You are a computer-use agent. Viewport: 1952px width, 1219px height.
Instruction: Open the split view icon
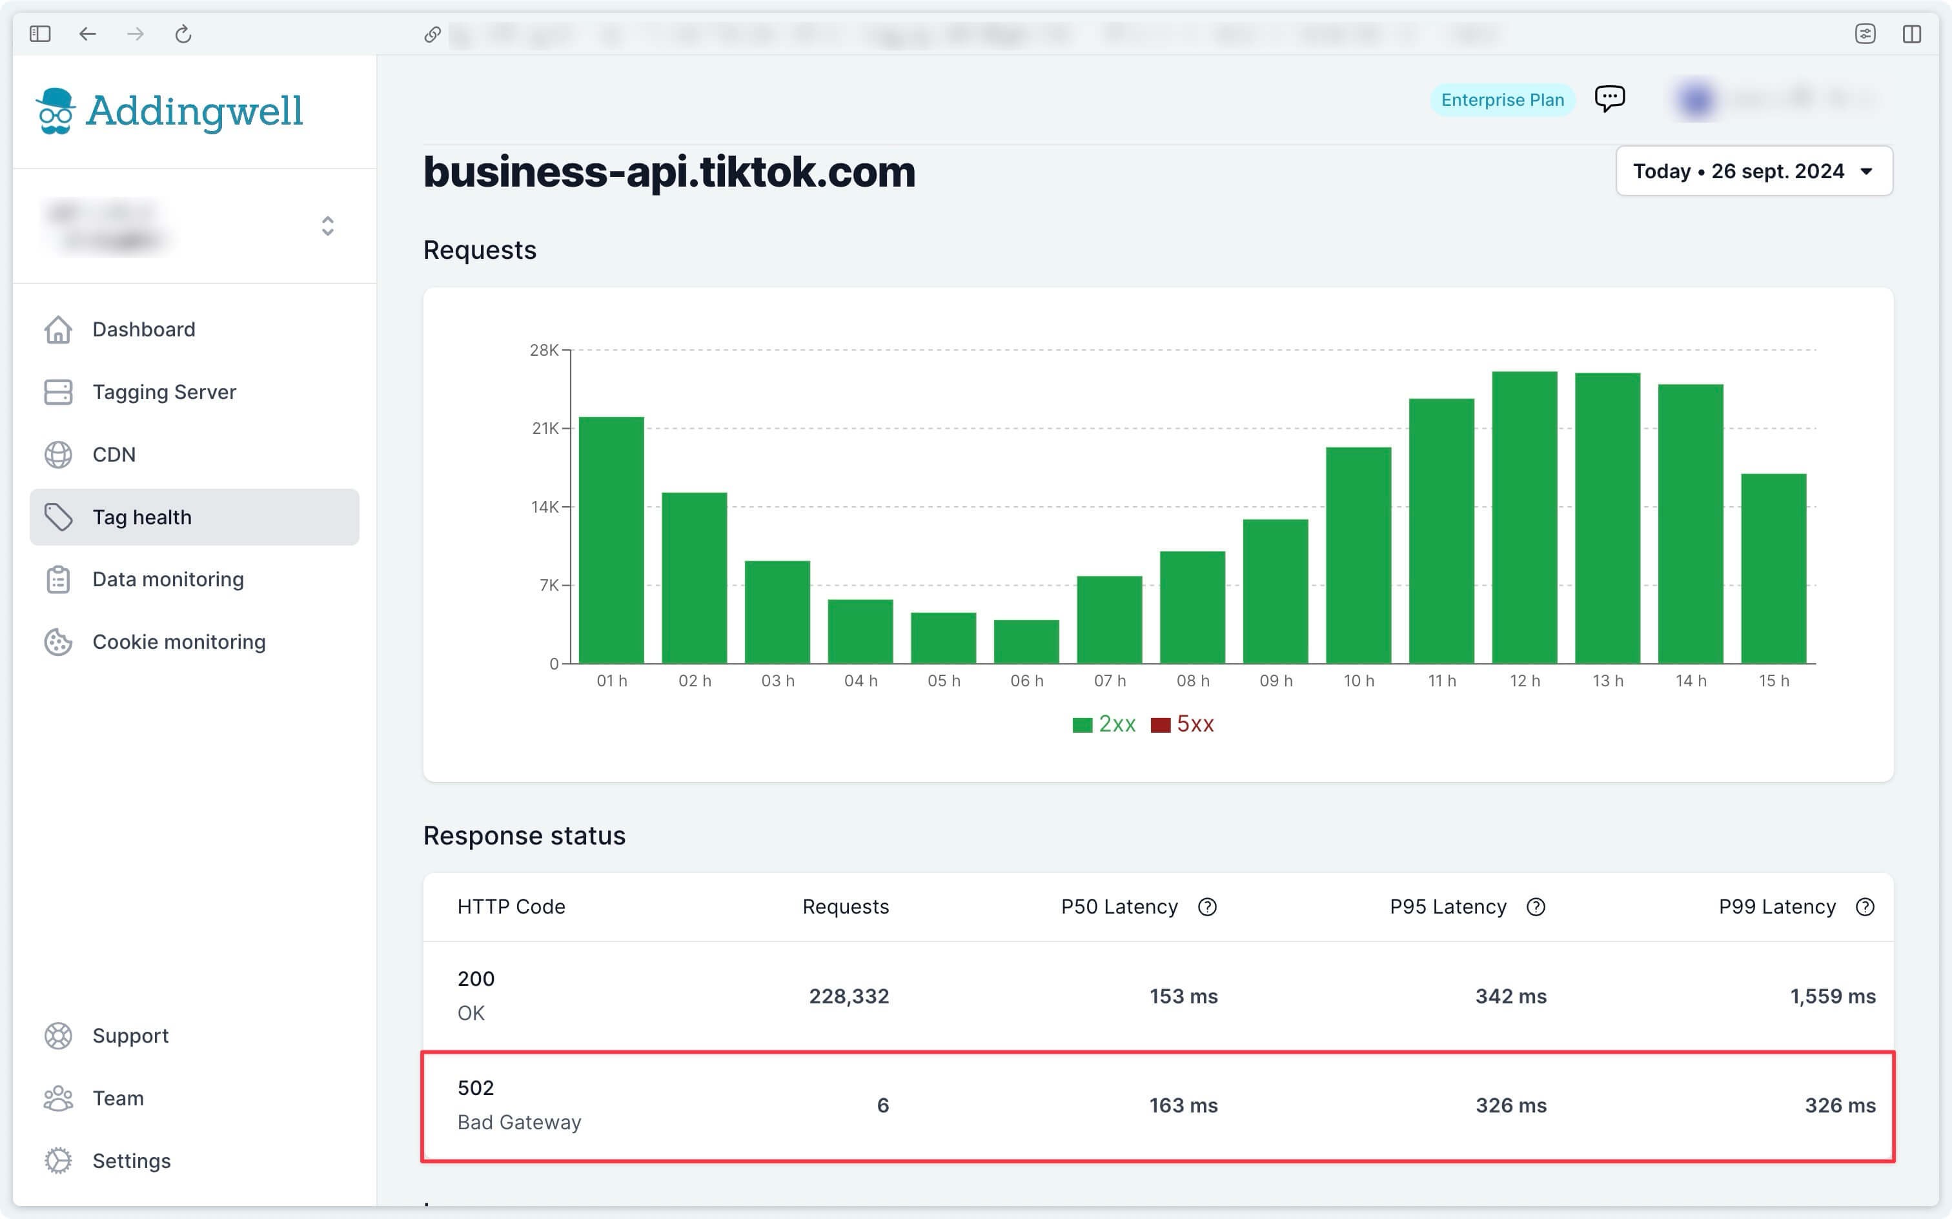click(x=1912, y=34)
